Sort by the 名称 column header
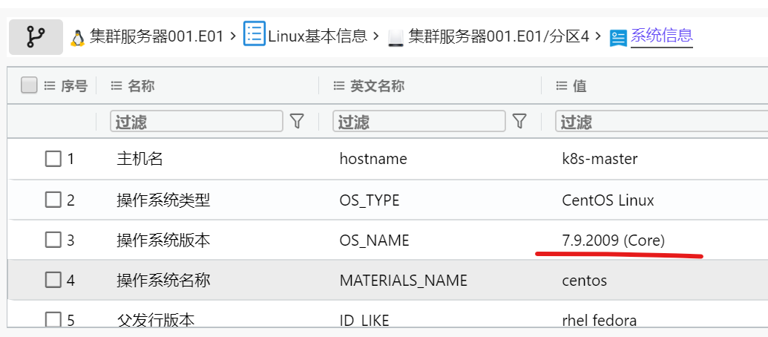 [140, 86]
